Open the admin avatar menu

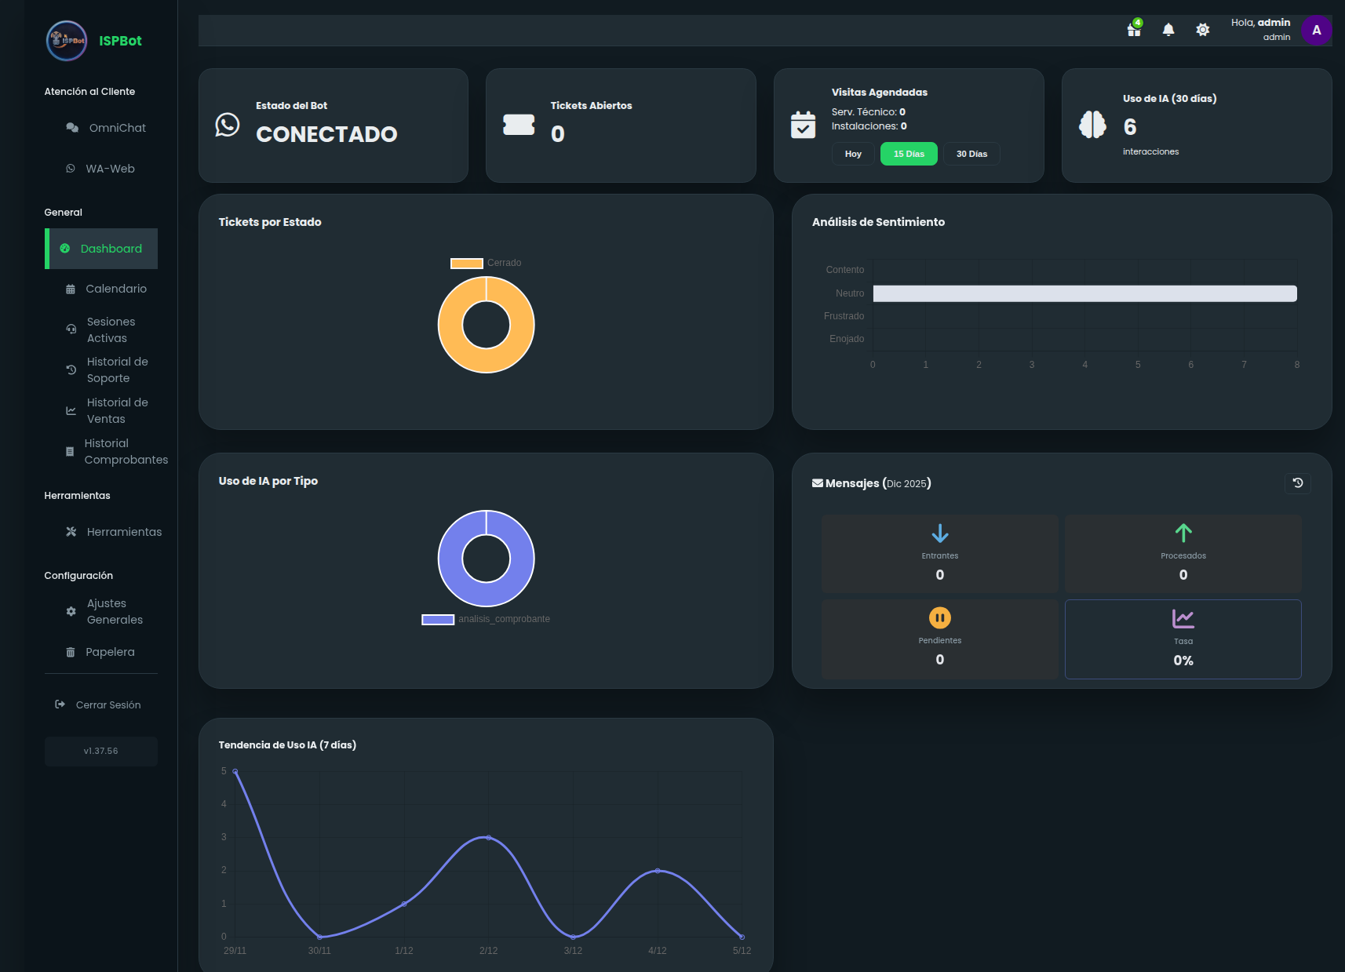(x=1316, y=30)
